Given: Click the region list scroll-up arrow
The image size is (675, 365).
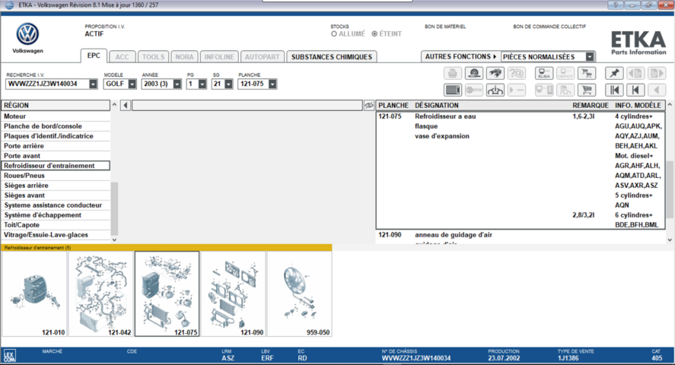Looking at the screenshot, I should [x=114, y=104].
